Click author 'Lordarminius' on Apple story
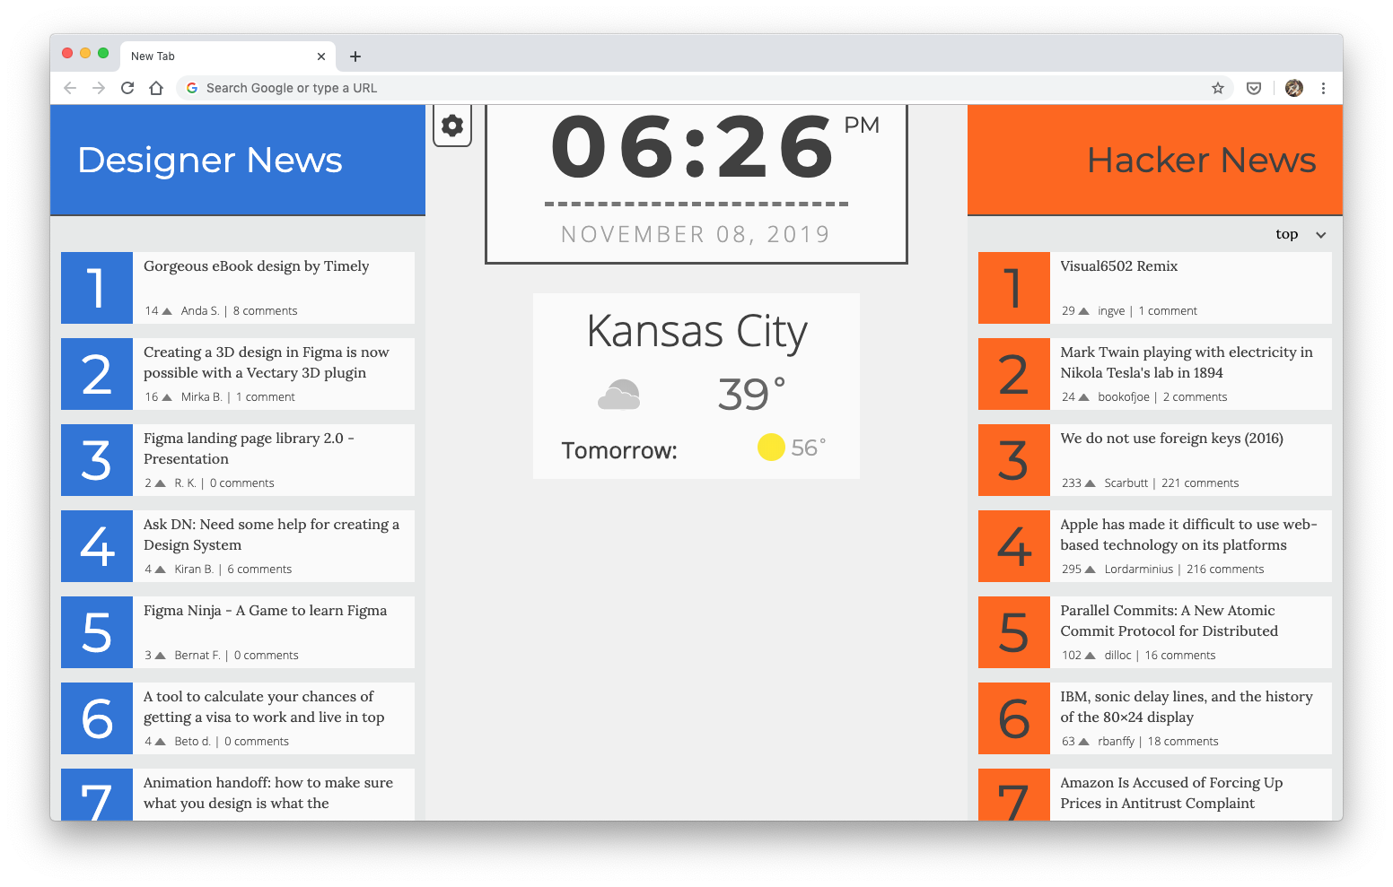This screenshot has height=887, width=1393. pyautogui.click(x=1139, y=570)
